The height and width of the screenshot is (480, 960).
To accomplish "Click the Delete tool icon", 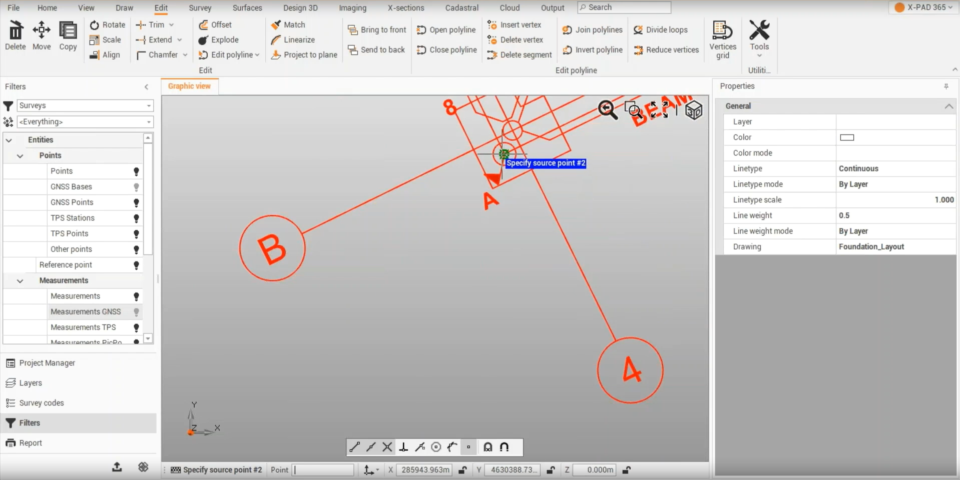I will [x=16, y=31].
